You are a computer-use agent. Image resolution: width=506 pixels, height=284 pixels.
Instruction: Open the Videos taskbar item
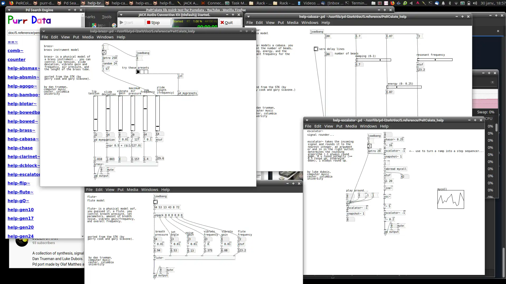pos(309,3)
